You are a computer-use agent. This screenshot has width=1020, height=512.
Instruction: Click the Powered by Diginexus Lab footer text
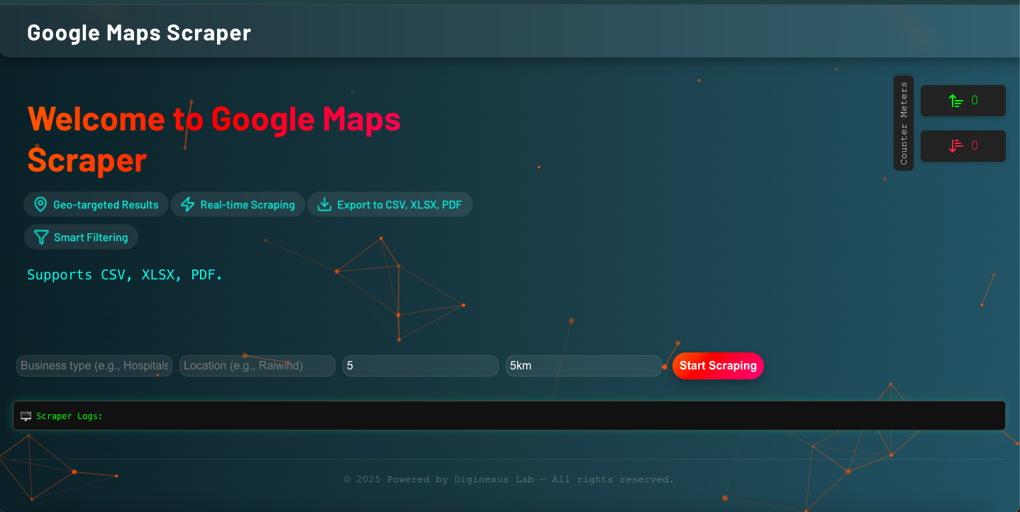pos(509,479)
